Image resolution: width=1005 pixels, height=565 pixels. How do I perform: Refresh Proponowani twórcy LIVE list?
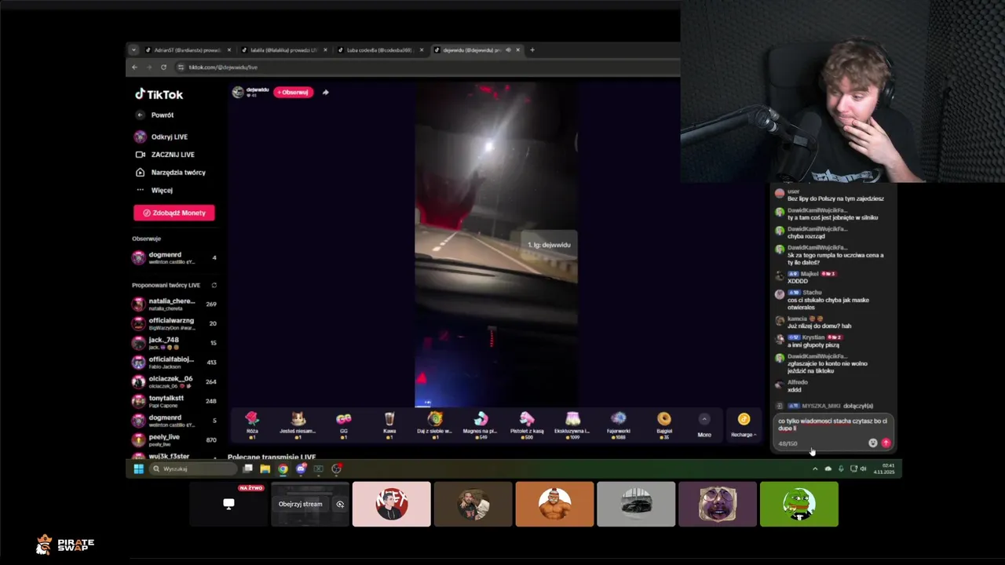pyautogui.click(x=214, y=286)
